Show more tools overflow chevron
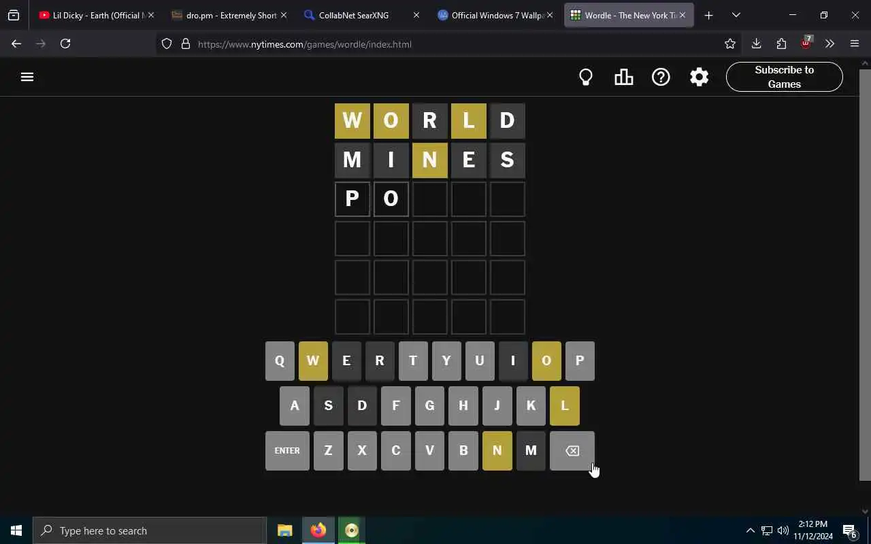This screenshot has height=544, width=871. 829,44
